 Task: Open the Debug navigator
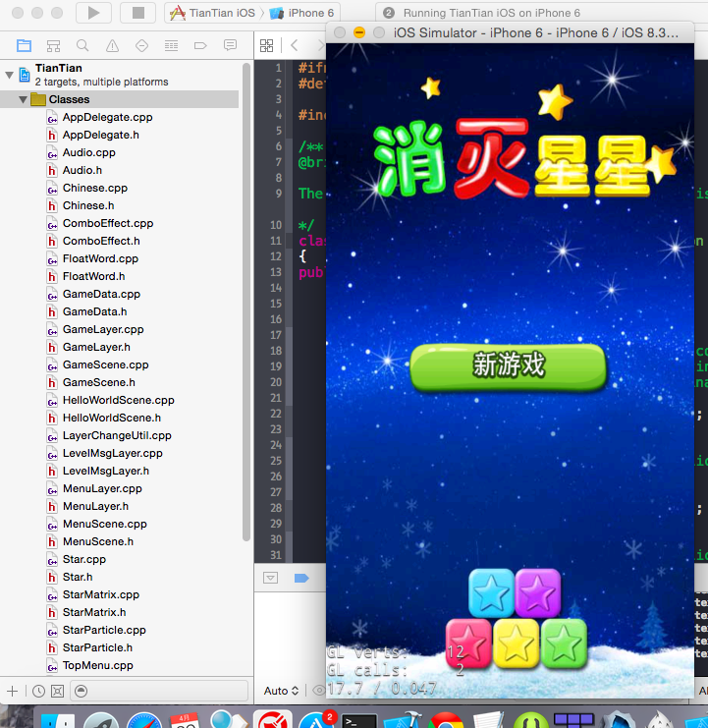click(x=171, y=45)
